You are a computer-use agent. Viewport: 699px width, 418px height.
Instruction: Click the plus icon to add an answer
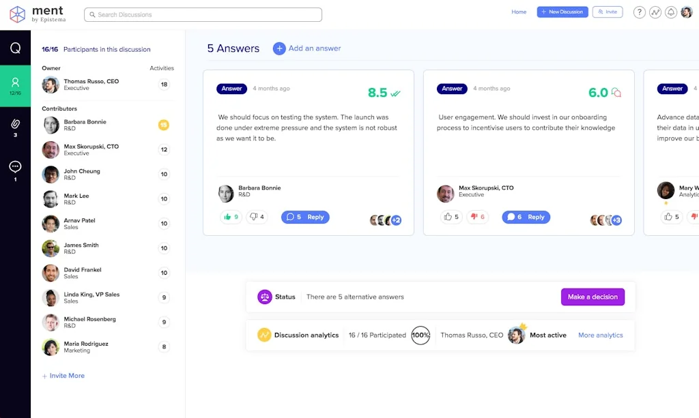pyautogui.click(x=279, y=48)
